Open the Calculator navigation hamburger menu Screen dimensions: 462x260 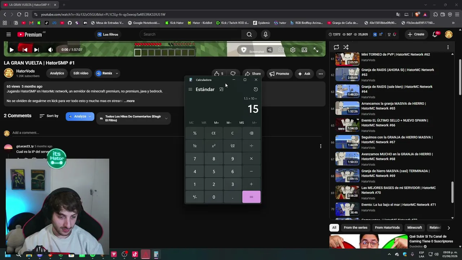pyautogui.click(x=190, y=89)
